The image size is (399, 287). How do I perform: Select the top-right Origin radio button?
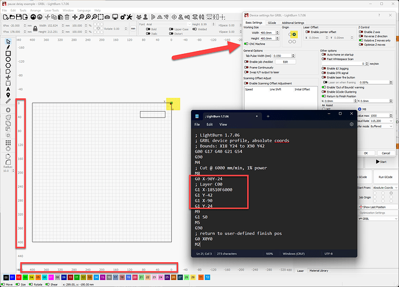[294, 34]
